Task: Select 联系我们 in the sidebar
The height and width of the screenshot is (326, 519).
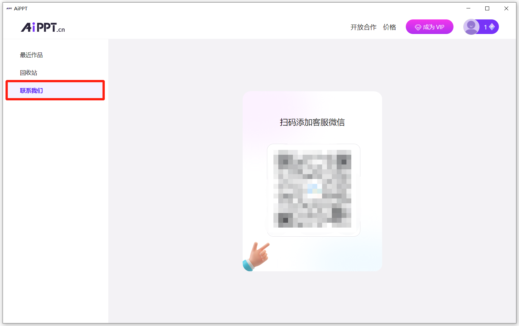Action: [x=55, y=90]
